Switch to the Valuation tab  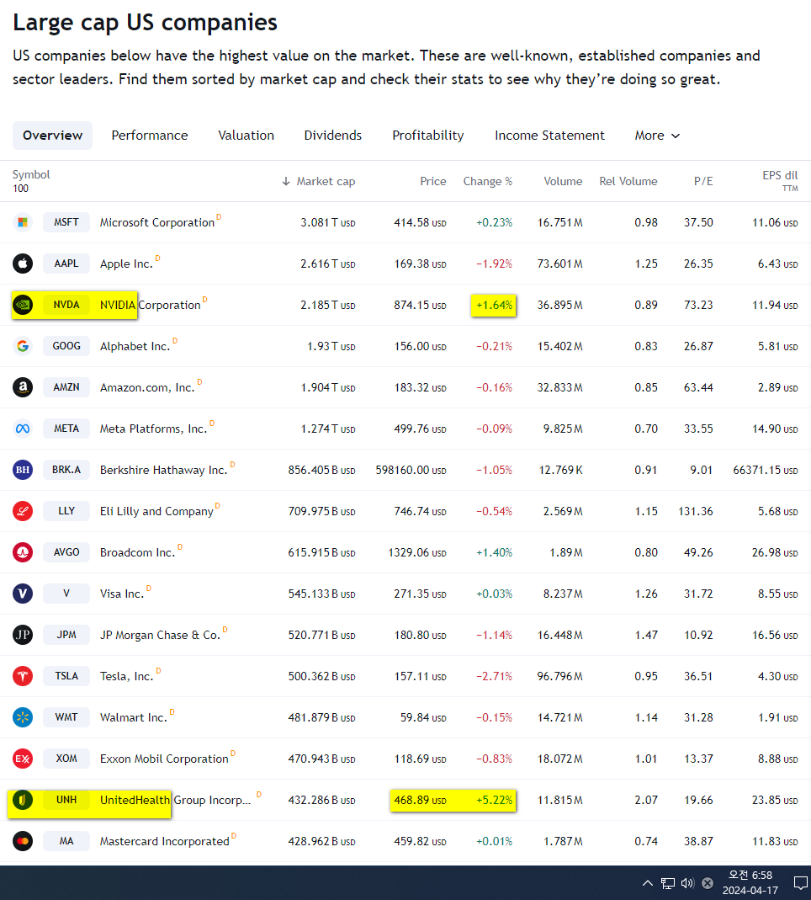[x=246, y=136]
